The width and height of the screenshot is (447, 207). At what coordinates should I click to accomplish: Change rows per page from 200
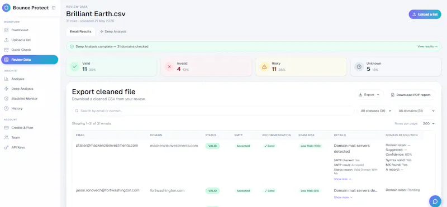pos(428,123)
